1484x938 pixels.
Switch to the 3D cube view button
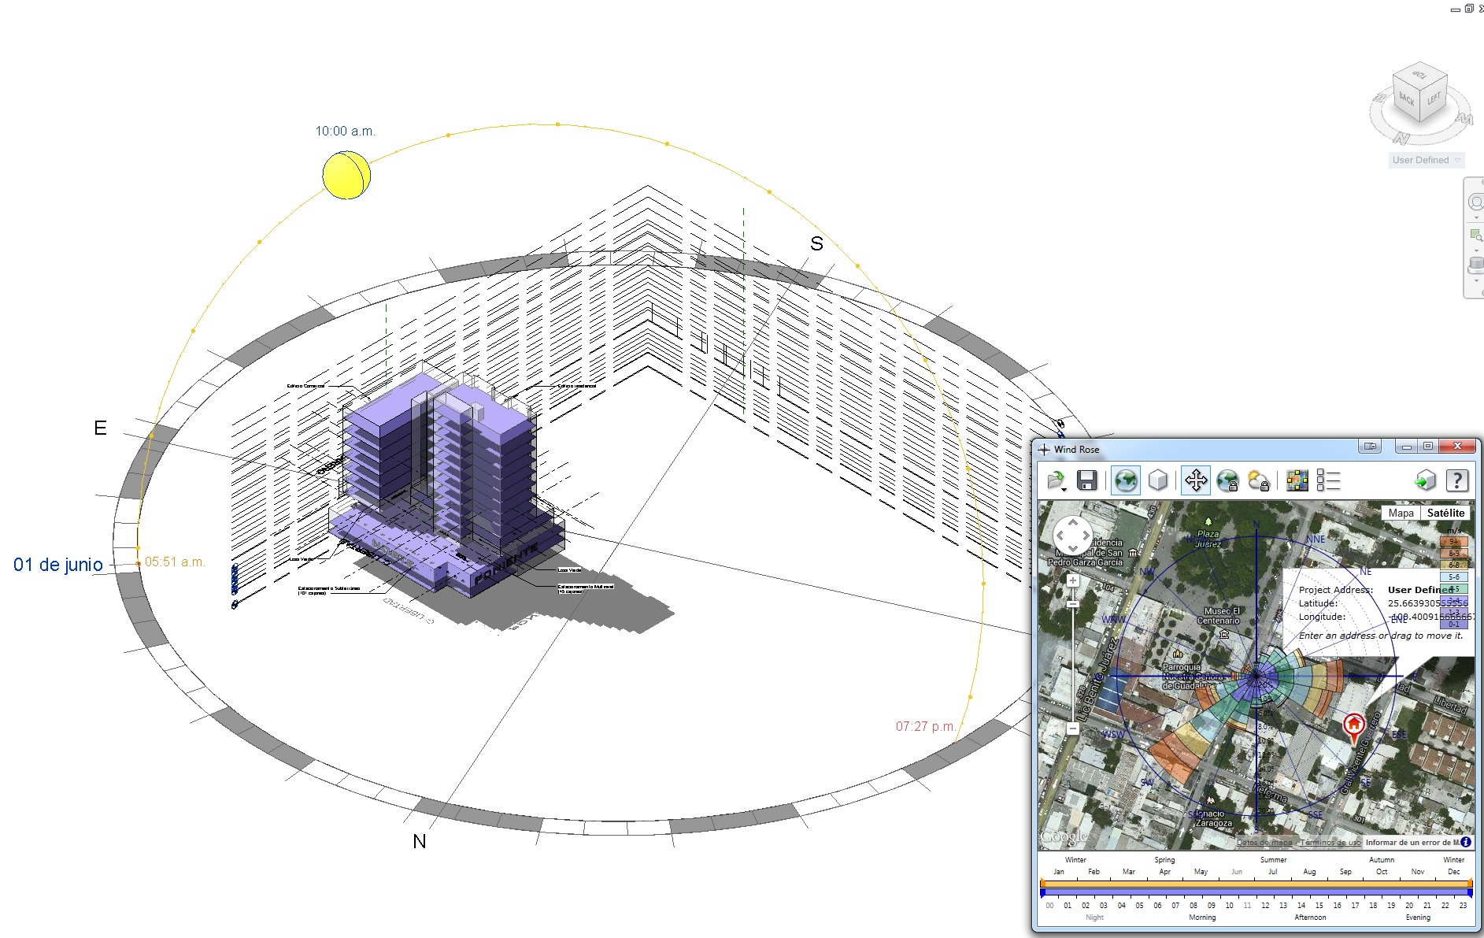click(1158, 480)
